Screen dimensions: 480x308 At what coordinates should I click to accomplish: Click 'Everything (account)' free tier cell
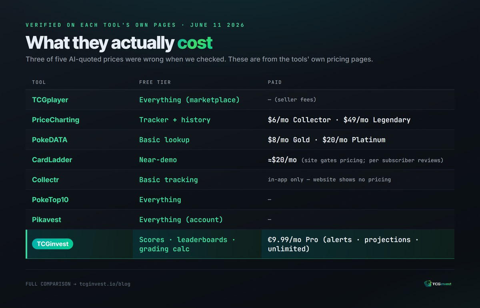181,220
